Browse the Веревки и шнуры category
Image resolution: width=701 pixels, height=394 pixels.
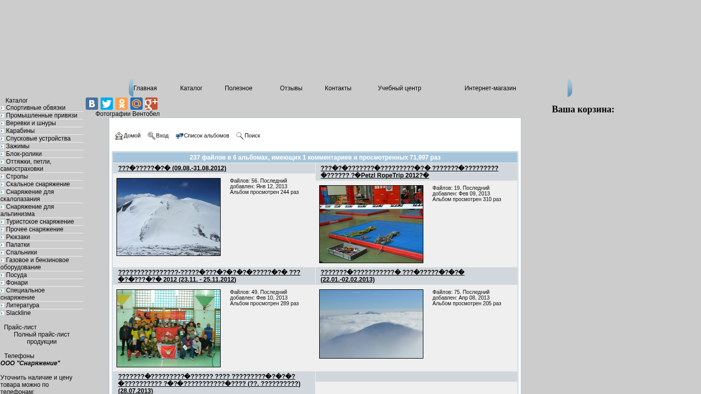pos(31,123)
